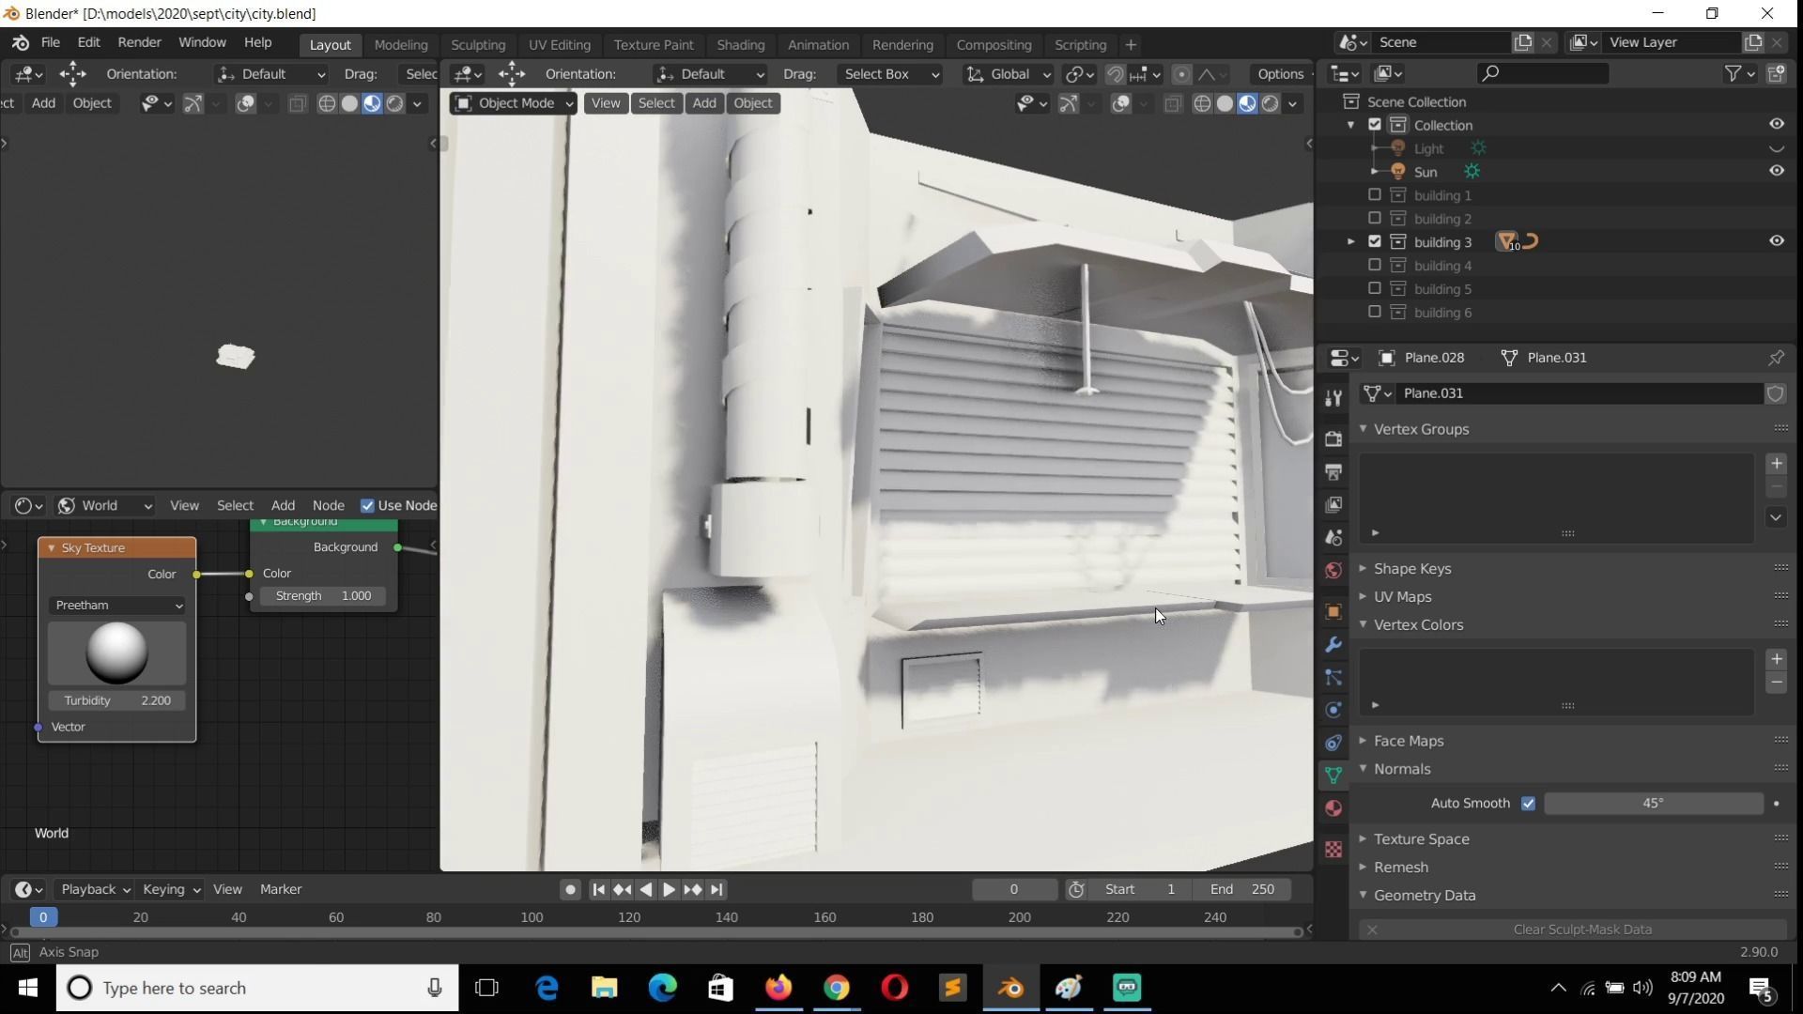The width and height of the screenshot is (1803, 1014).
Task: Toggle X-ray in the main viewport
Action: (1173, 104)
